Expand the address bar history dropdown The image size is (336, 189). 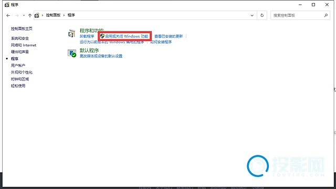252,15
